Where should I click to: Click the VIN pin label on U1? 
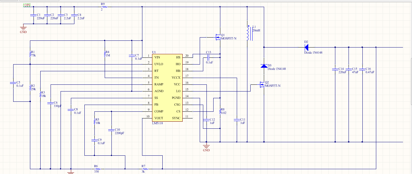(157, 57)
